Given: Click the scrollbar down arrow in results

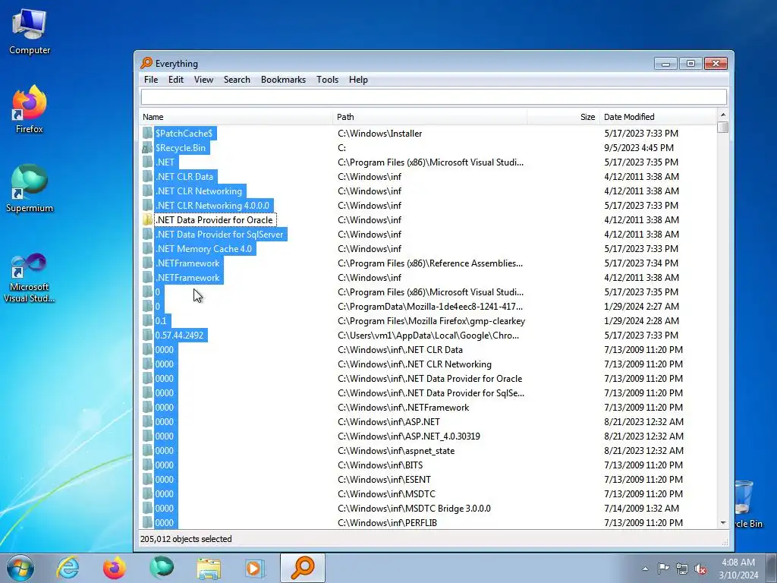Looking at the screenshot, I should point(723,523).
